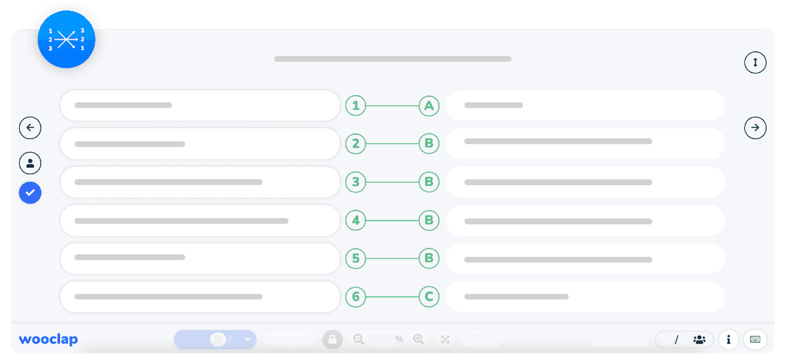Click the vertical expand arrows icon
This screenshot has height=364, width=786.
click(755, 63)
